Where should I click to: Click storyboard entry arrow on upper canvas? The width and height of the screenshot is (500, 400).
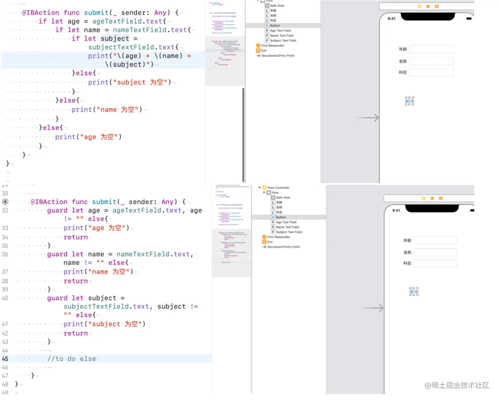(367, 118)
